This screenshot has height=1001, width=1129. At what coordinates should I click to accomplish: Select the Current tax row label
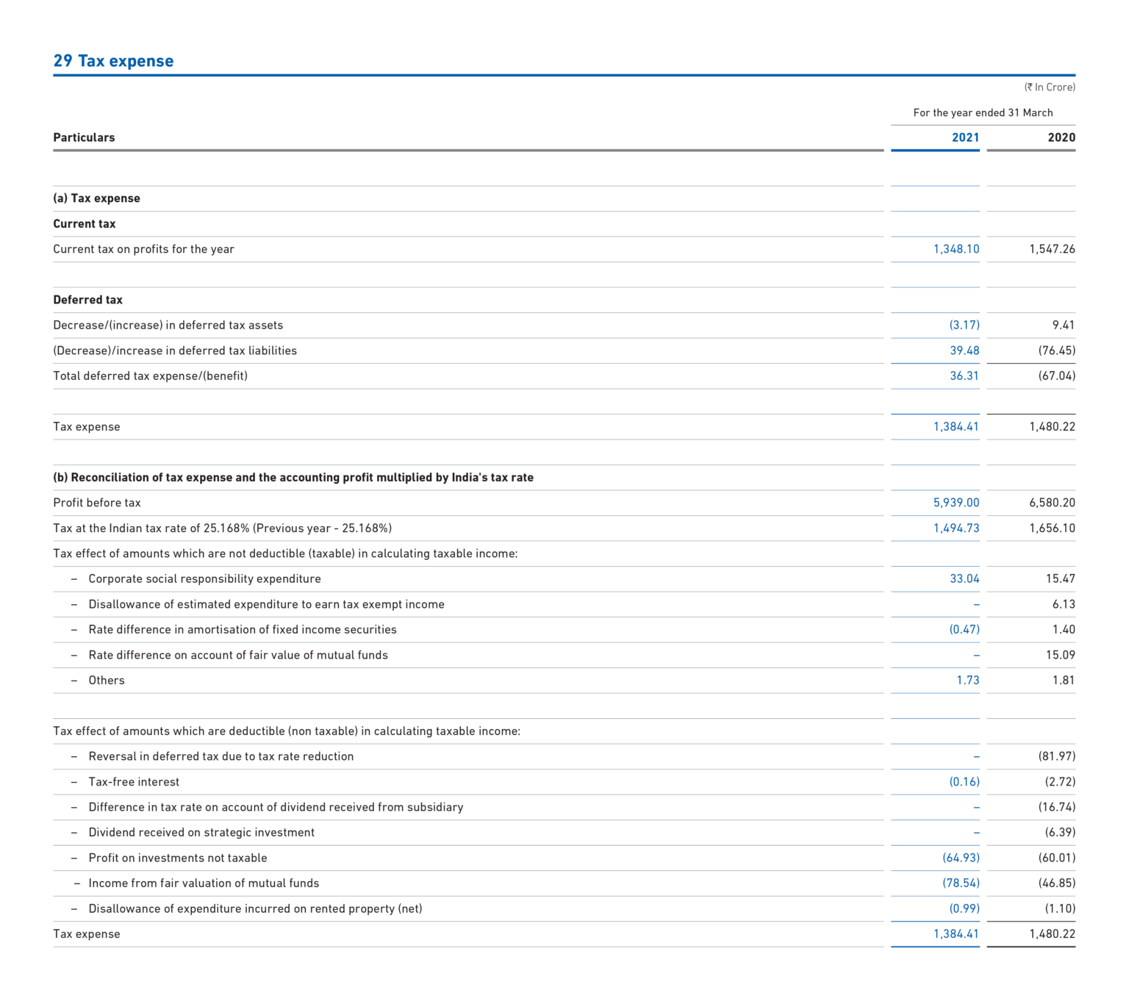tap(85, 223)
